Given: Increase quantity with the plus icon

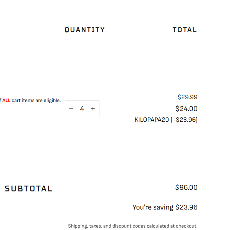Looking at the screenshot, I should 93,109.
